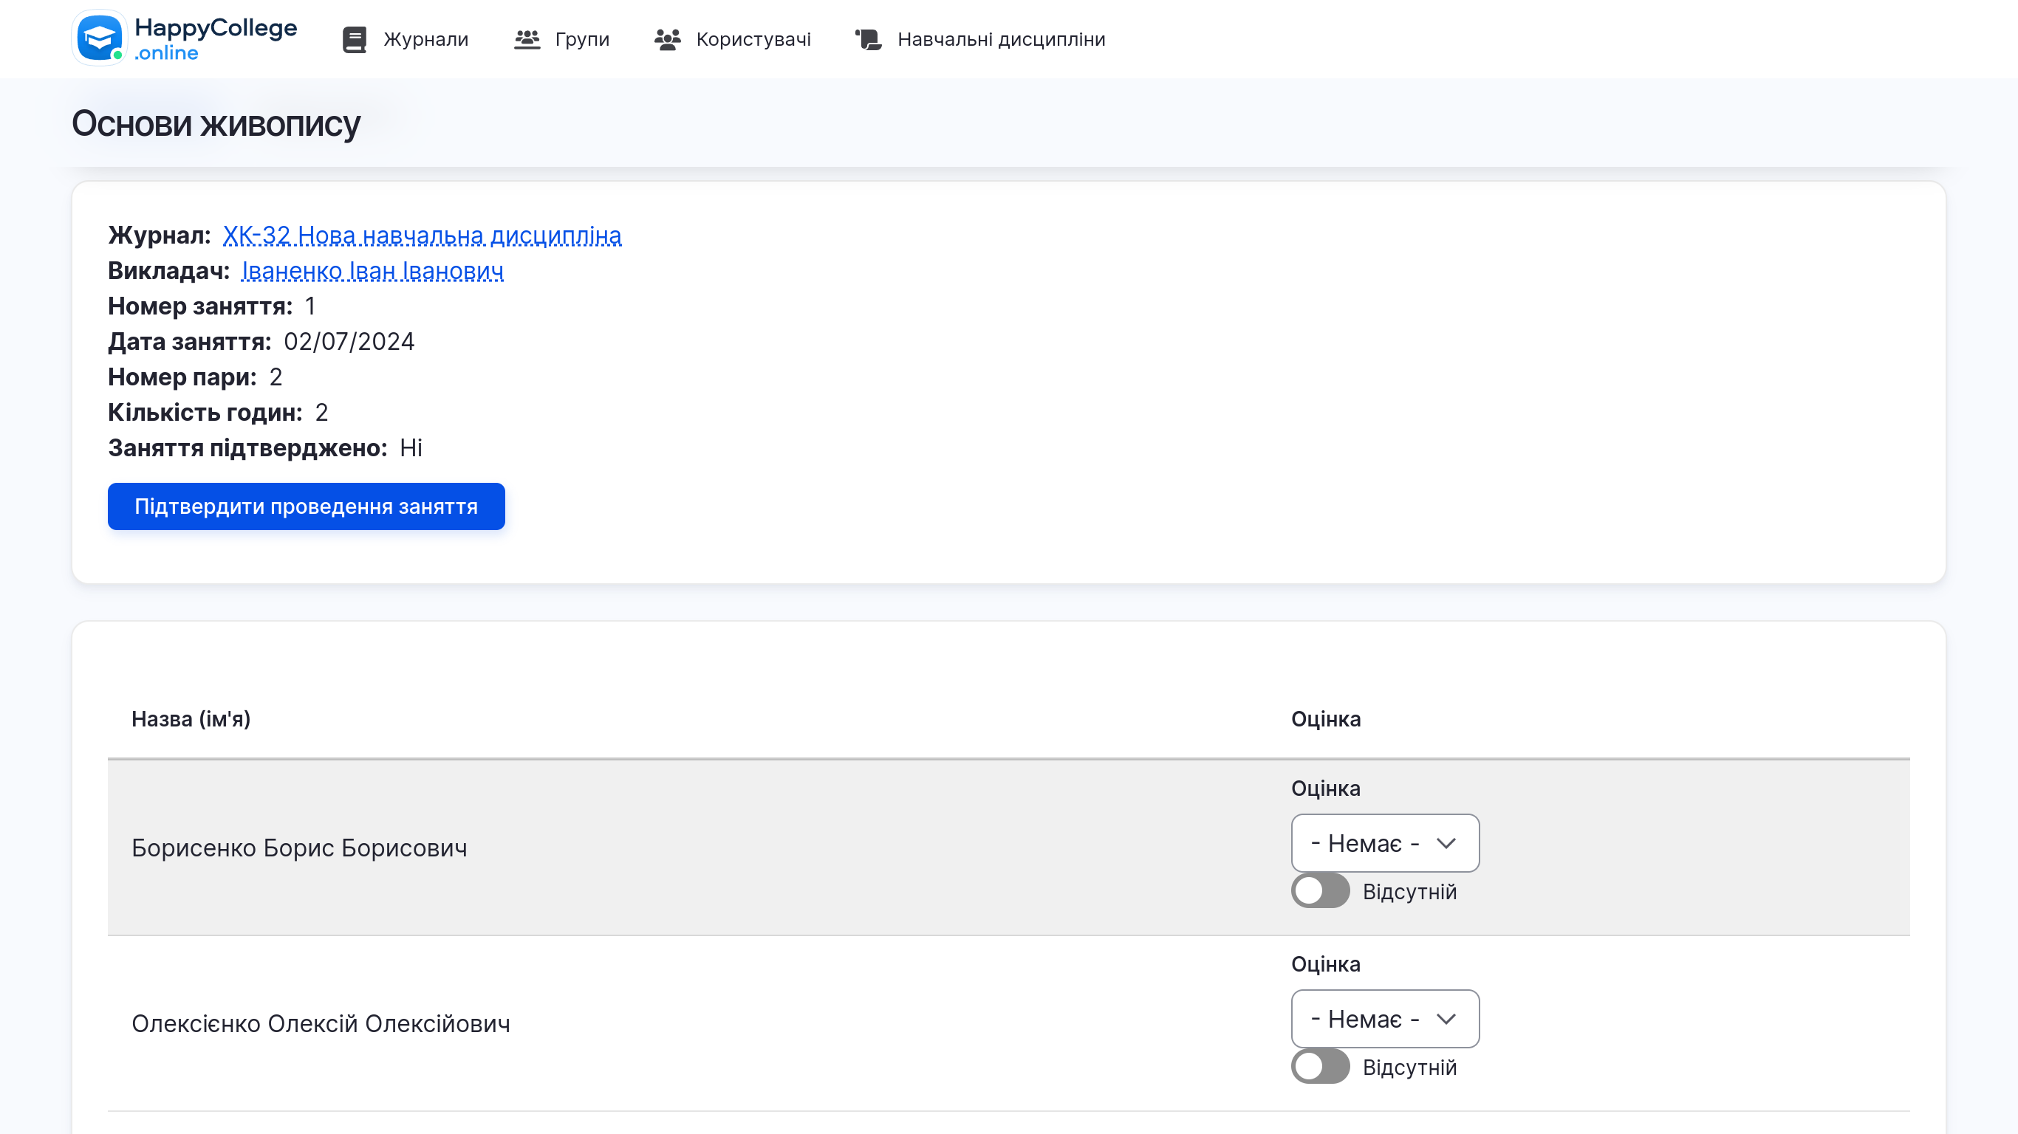2018x1134 pixels.
Task: Navigate to the Групи section
Action: click(x=582, y=38)
